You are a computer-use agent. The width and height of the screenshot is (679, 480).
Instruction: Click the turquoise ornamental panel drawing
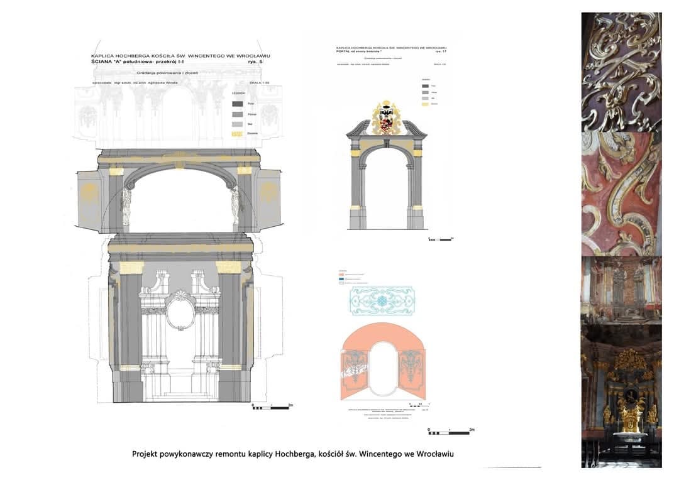coord(382,301)
